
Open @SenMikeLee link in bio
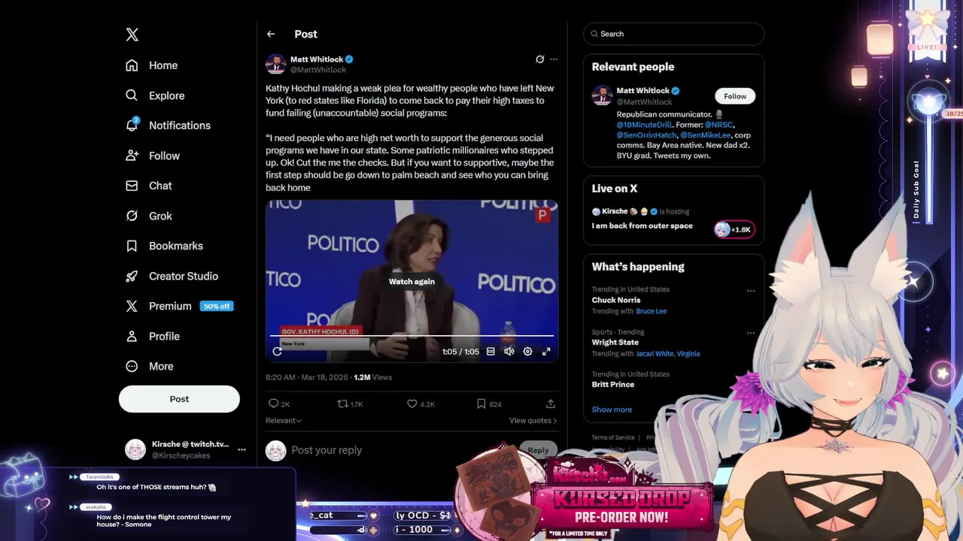(705, 135)
